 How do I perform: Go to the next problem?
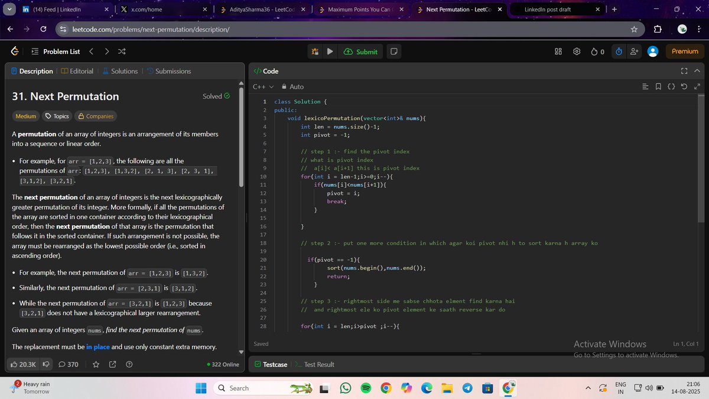pyautogui.click(x=106, y=51)
